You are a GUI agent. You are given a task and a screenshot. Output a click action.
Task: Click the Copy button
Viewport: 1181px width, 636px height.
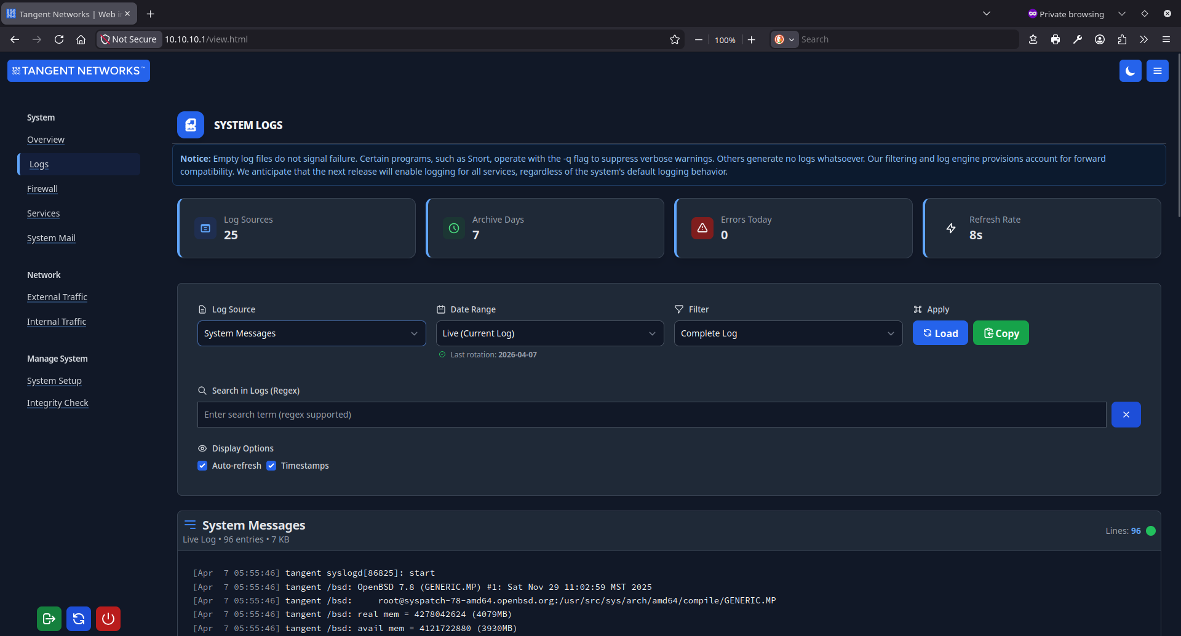coord(1000,333)
